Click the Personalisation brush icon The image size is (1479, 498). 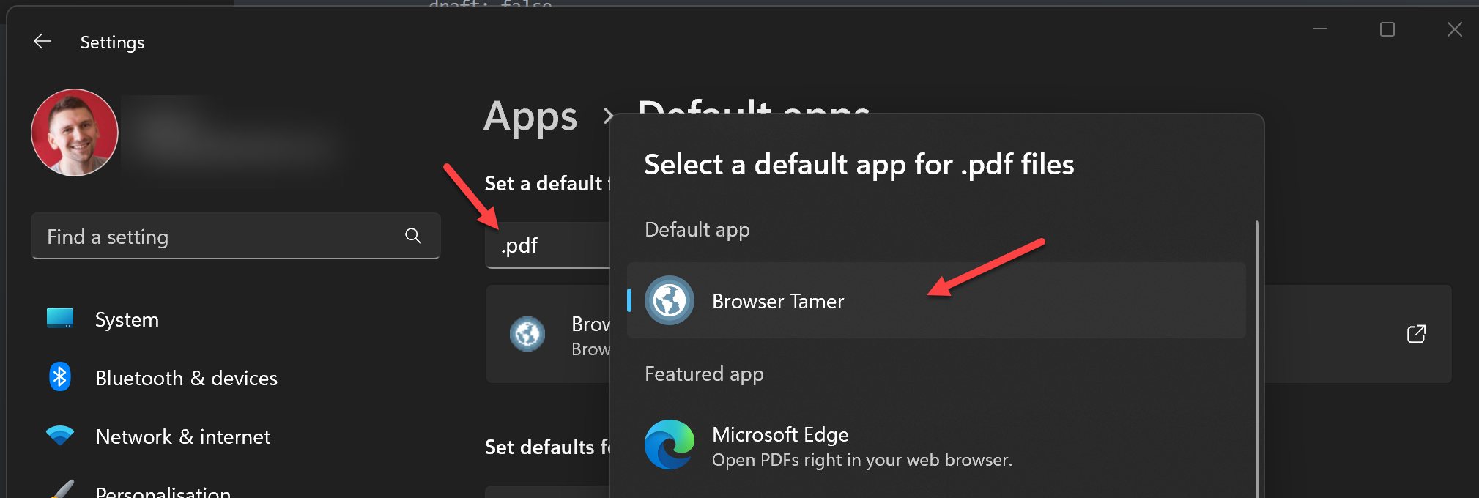click(x=62, y=489)
